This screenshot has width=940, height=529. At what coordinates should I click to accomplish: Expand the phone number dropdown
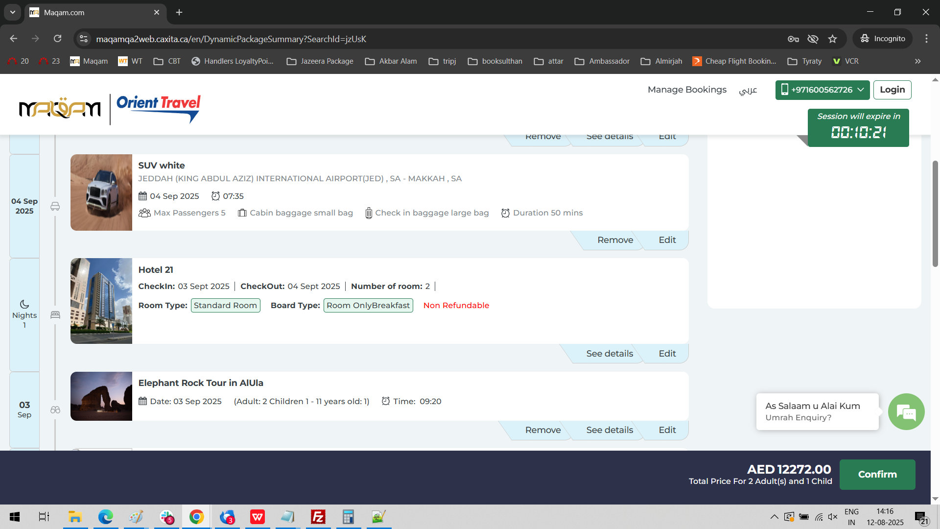pyautogui.click(x=861, y=90)
